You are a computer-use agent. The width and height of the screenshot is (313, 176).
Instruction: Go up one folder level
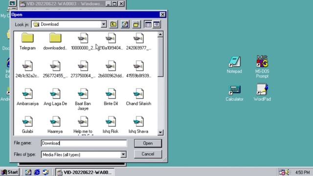click(x=113, y=24)
